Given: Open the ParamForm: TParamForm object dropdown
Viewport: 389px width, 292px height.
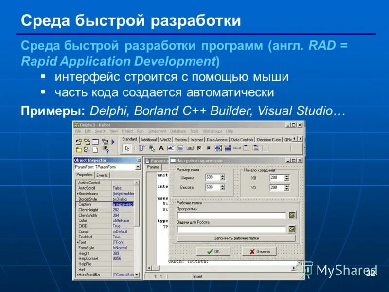Looking at the screenshot, I should coord(138,167).
